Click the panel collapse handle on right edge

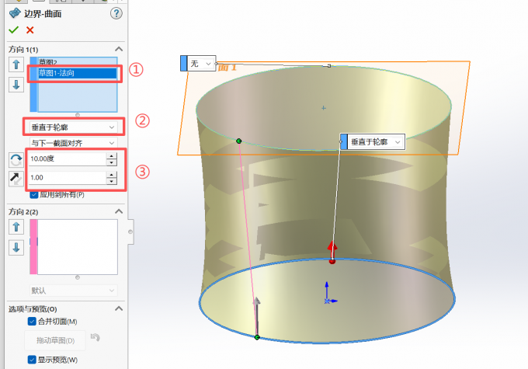[x=130, y=231]
